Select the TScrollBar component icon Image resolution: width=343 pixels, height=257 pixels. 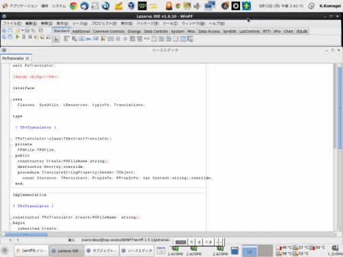tap(147, 39)
